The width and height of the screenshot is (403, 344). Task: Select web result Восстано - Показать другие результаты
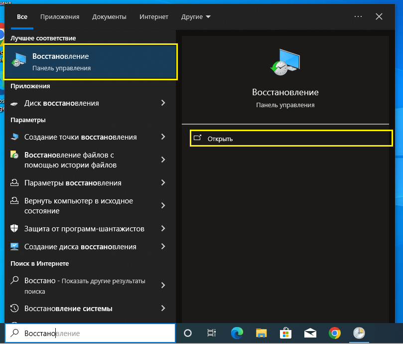[90, 286]
